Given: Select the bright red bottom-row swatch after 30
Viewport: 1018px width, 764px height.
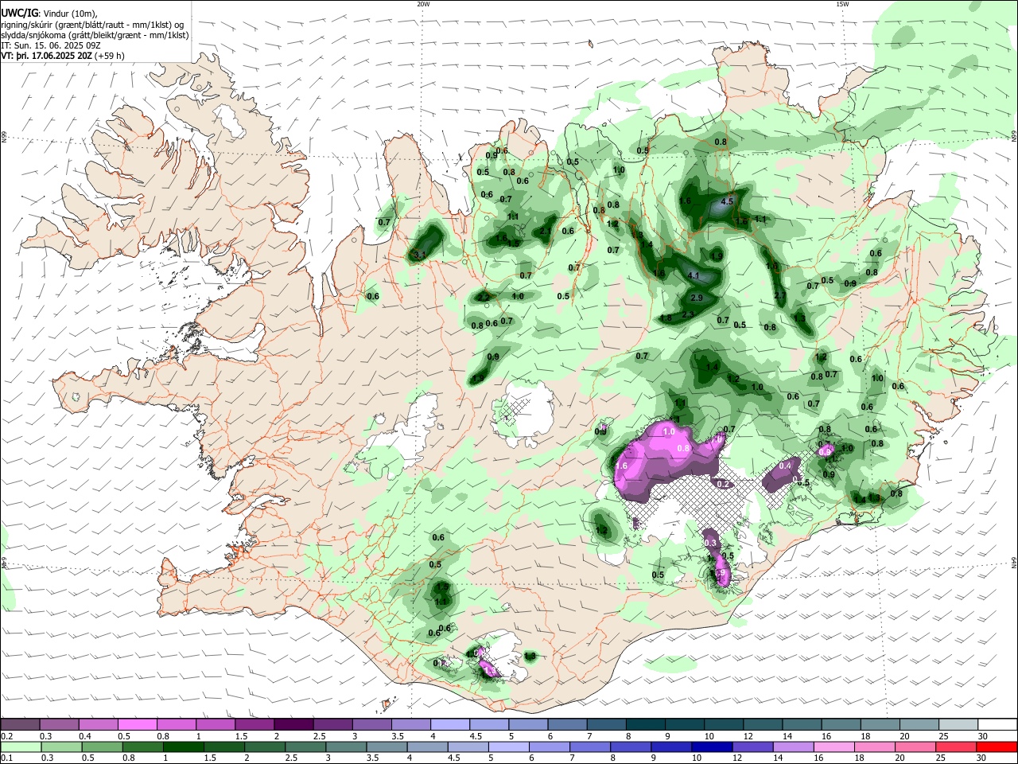Looking at the screenshot, I should (x=996, y=746).
